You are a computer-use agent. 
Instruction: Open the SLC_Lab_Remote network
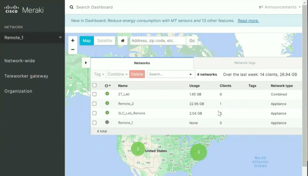[132, 113]
